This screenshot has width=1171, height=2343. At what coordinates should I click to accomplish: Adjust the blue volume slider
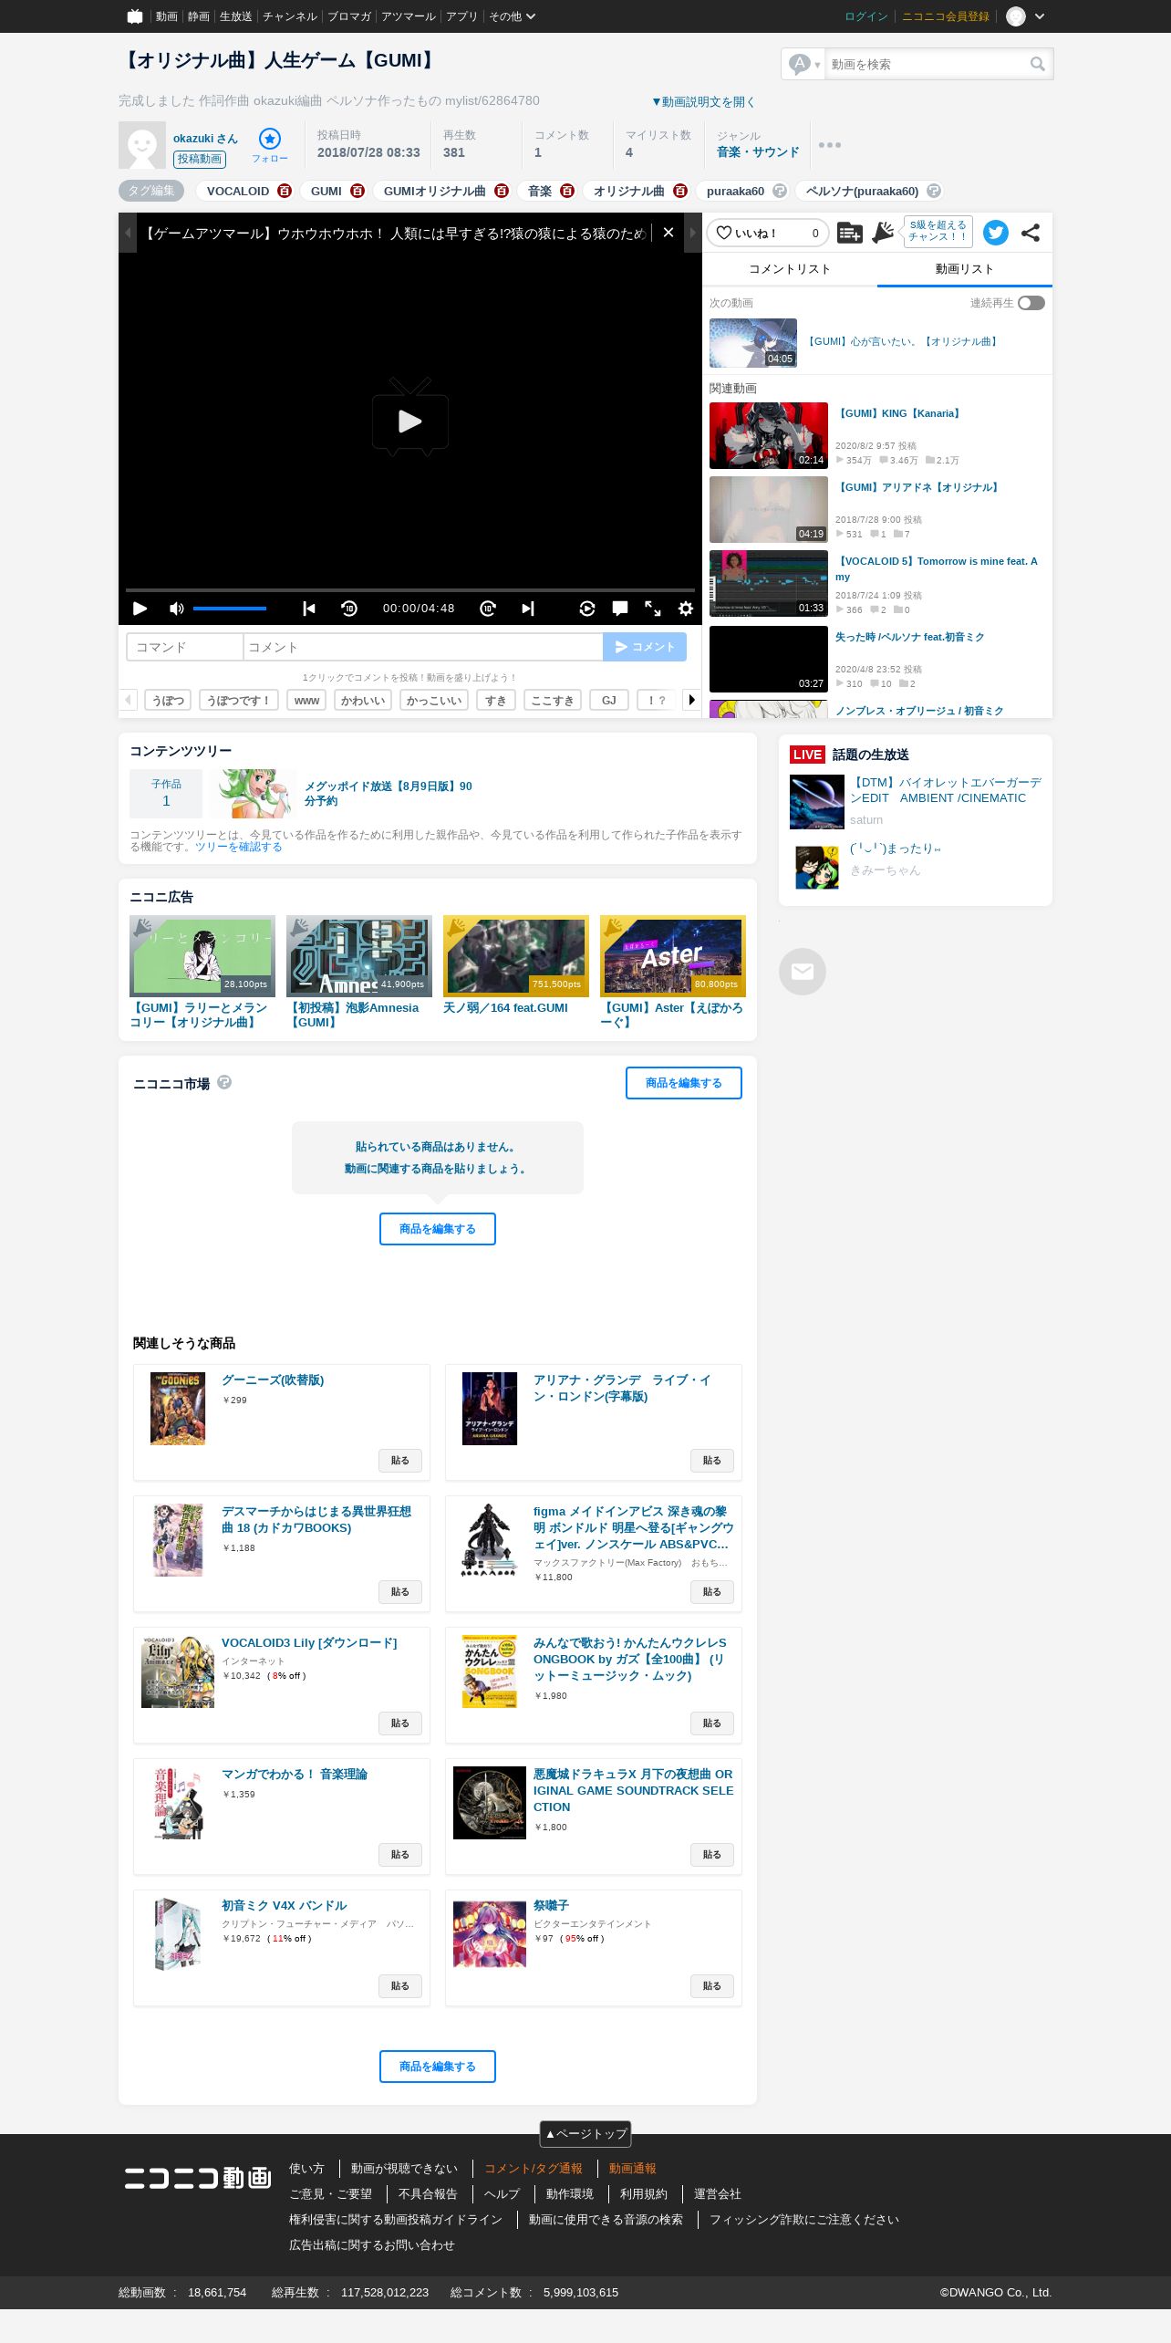click(x=230, y=609)
